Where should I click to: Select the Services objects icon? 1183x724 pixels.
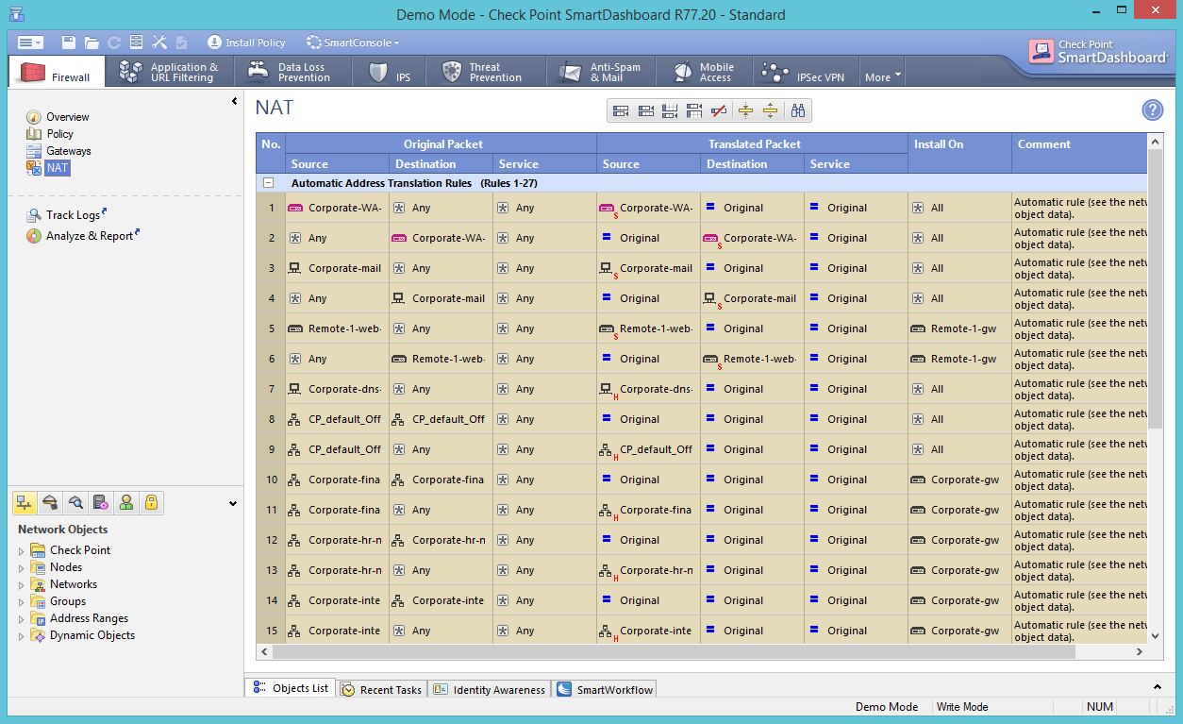(x=51, y=503)
